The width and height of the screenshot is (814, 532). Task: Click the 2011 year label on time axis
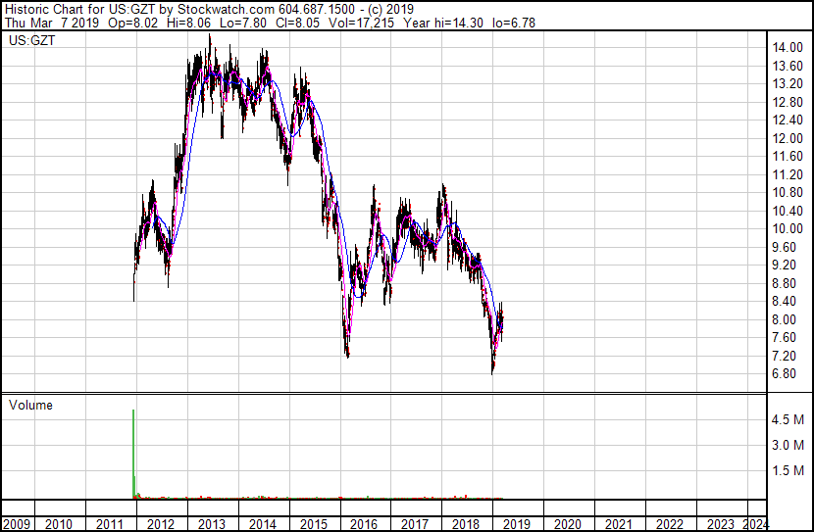pyautogui.click(x=110, y=524)
